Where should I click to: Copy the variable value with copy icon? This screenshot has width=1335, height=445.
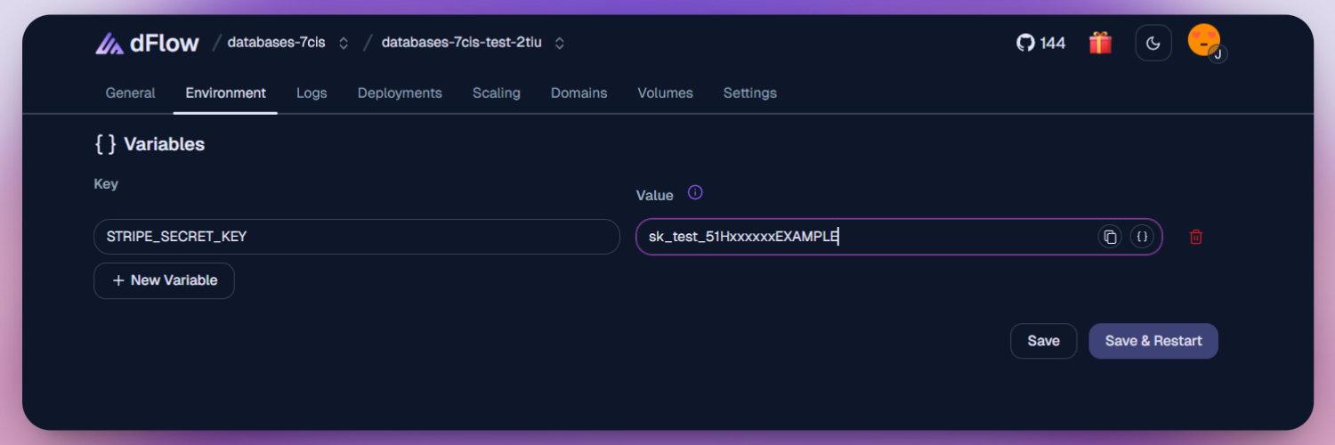1110,237
